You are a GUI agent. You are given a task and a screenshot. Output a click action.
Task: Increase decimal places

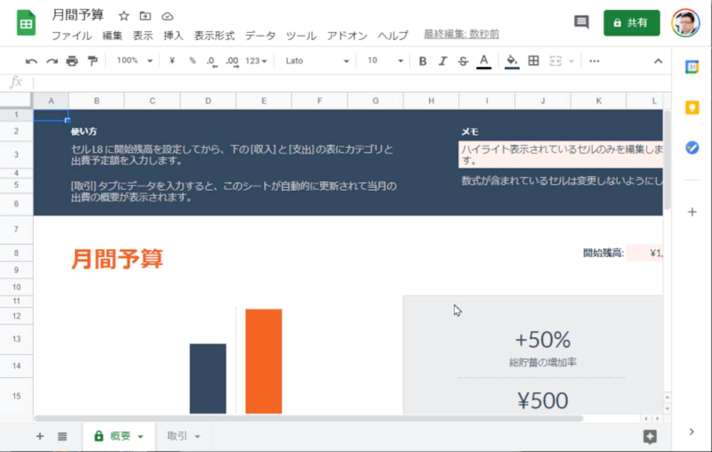(233, 61)
